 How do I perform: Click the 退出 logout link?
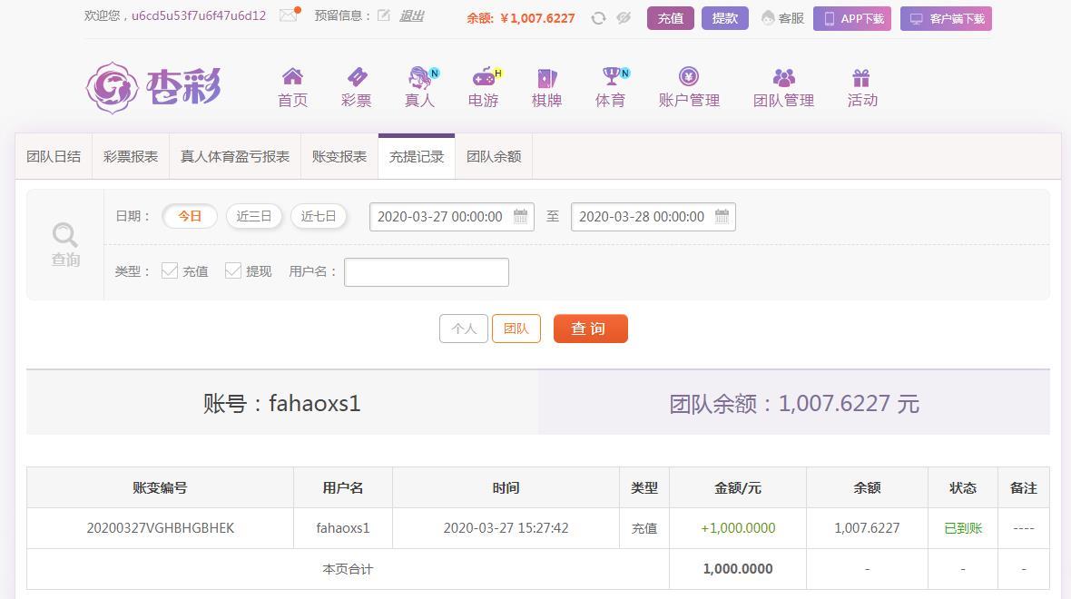tap(410, 15)
